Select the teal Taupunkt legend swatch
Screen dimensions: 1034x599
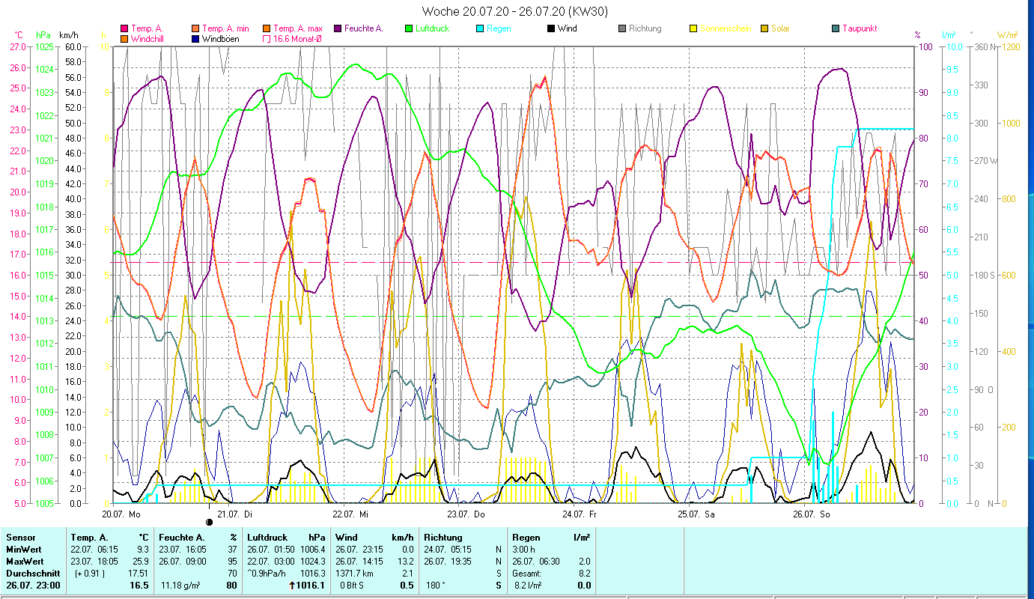pos(836,29)
